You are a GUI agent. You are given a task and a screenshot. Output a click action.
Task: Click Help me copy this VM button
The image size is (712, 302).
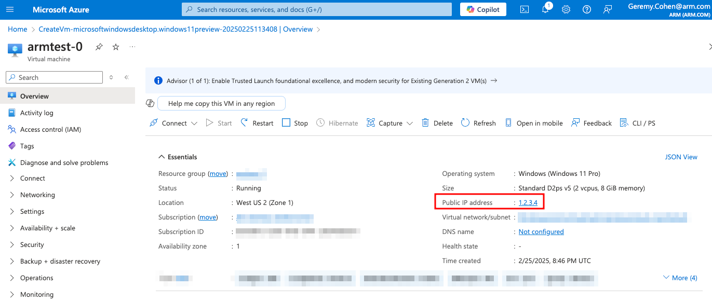pyautogui.click(x=221, y=103)
